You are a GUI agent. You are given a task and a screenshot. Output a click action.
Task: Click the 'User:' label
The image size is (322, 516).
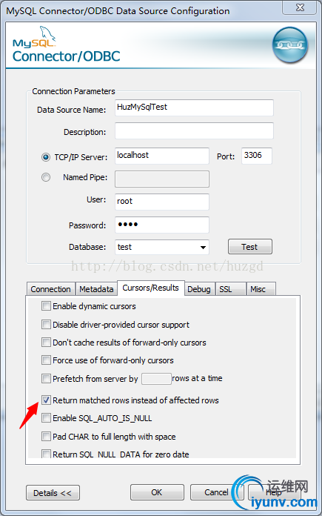[96, 199]
